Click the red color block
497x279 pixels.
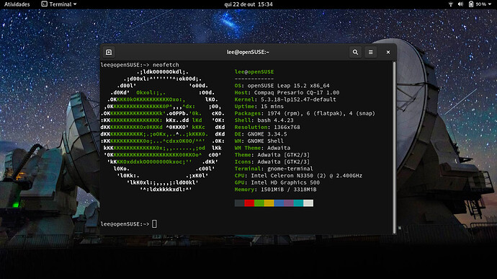(x=249, y=203)
